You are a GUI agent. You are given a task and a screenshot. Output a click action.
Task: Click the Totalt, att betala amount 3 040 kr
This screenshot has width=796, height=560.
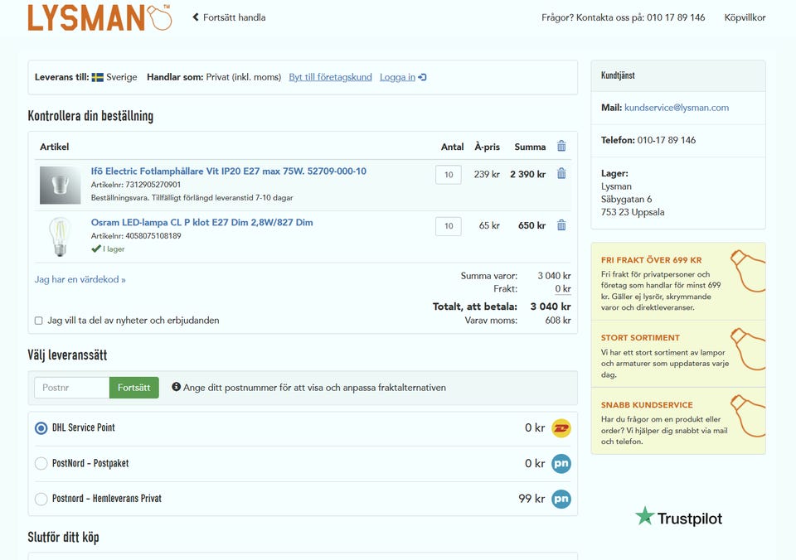(551, 307)
